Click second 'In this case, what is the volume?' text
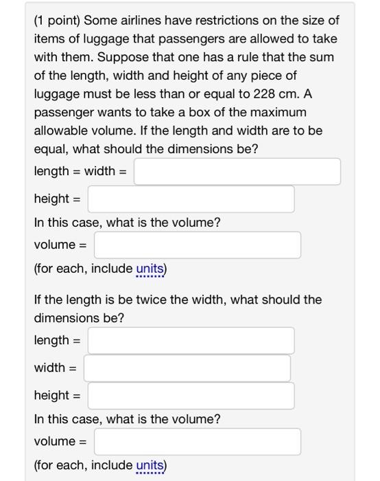Screen dimensions: 380x481 point(127,419)
